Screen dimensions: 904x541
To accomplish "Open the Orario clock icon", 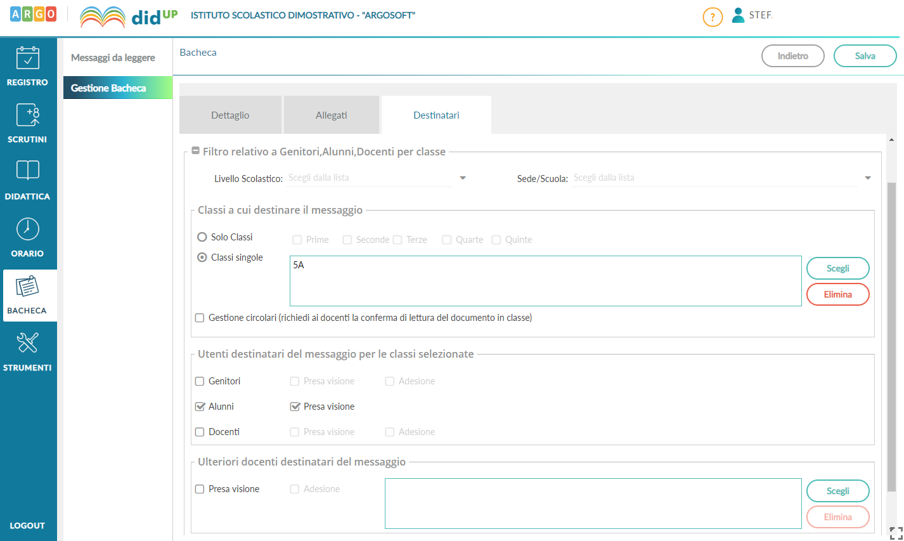I will click(27, 229).
